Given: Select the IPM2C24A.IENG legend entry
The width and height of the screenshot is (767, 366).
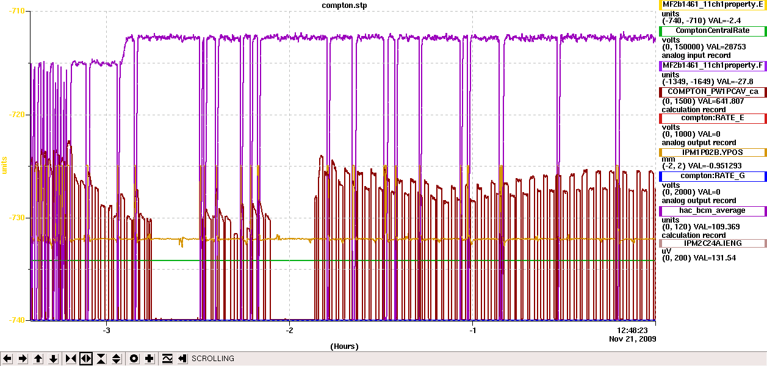Looking at the screenshot, I should (x=712, y=243).
